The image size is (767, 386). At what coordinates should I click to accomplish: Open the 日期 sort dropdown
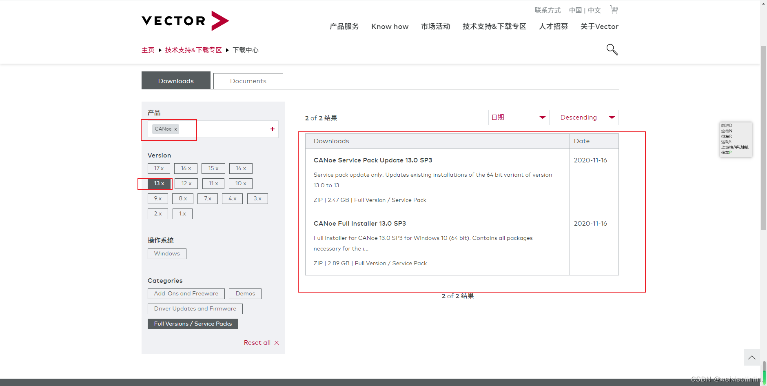click(x=519, y=118)
